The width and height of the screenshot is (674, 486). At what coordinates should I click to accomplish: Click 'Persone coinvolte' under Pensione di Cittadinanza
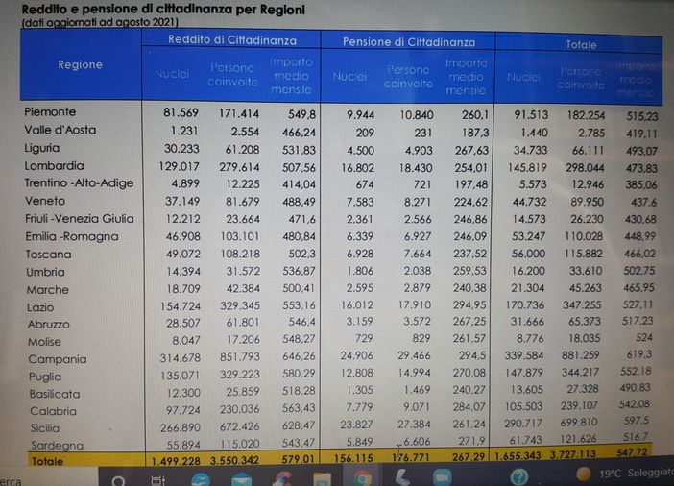[408, 77]
